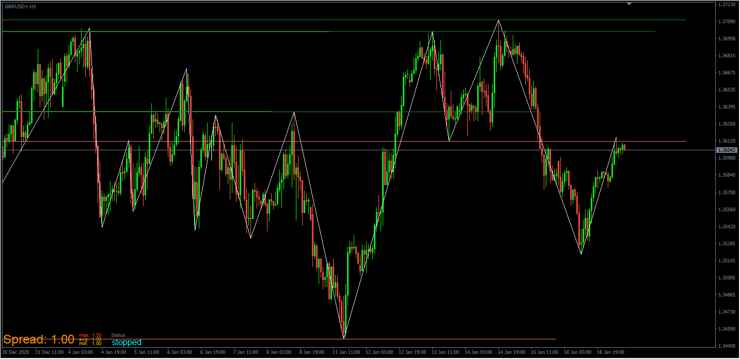Viewport: 740px width, 359px height.
Task: Click the '6 Jan 19:00' time axis label
Action: [213, 352]
